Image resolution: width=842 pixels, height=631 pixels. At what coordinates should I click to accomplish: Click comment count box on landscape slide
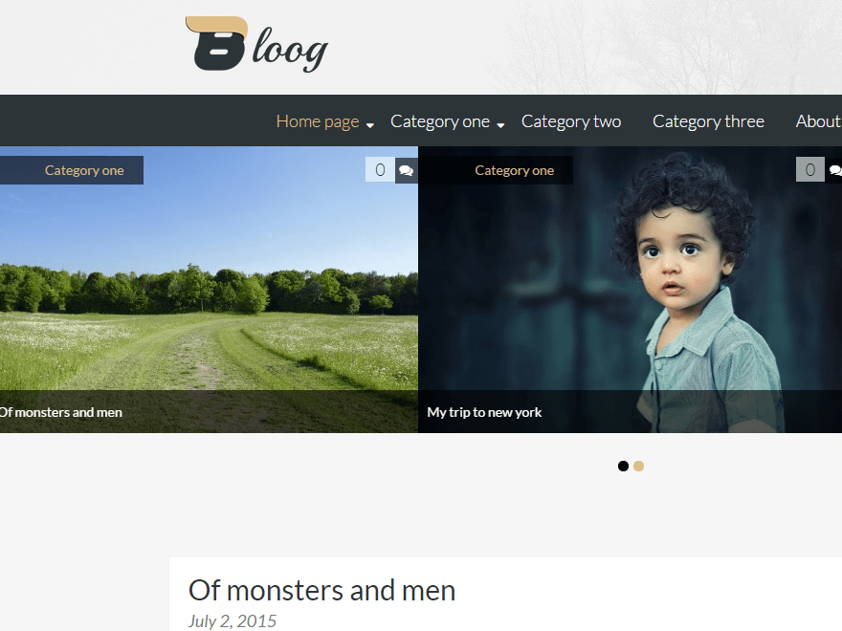pyautogui.click(x=380, y=169)
